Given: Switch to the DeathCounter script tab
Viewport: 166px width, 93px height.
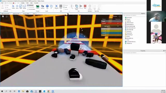Looking at the screenshot, I should (16, 14).
